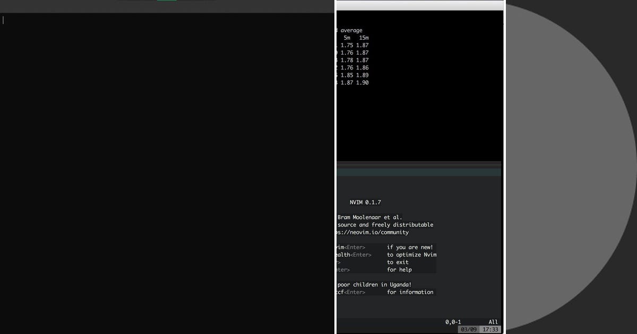Click the NVIM 0.1.7 version text
Image resolution: width=637 pixels, height=334 pixels.
365,202
